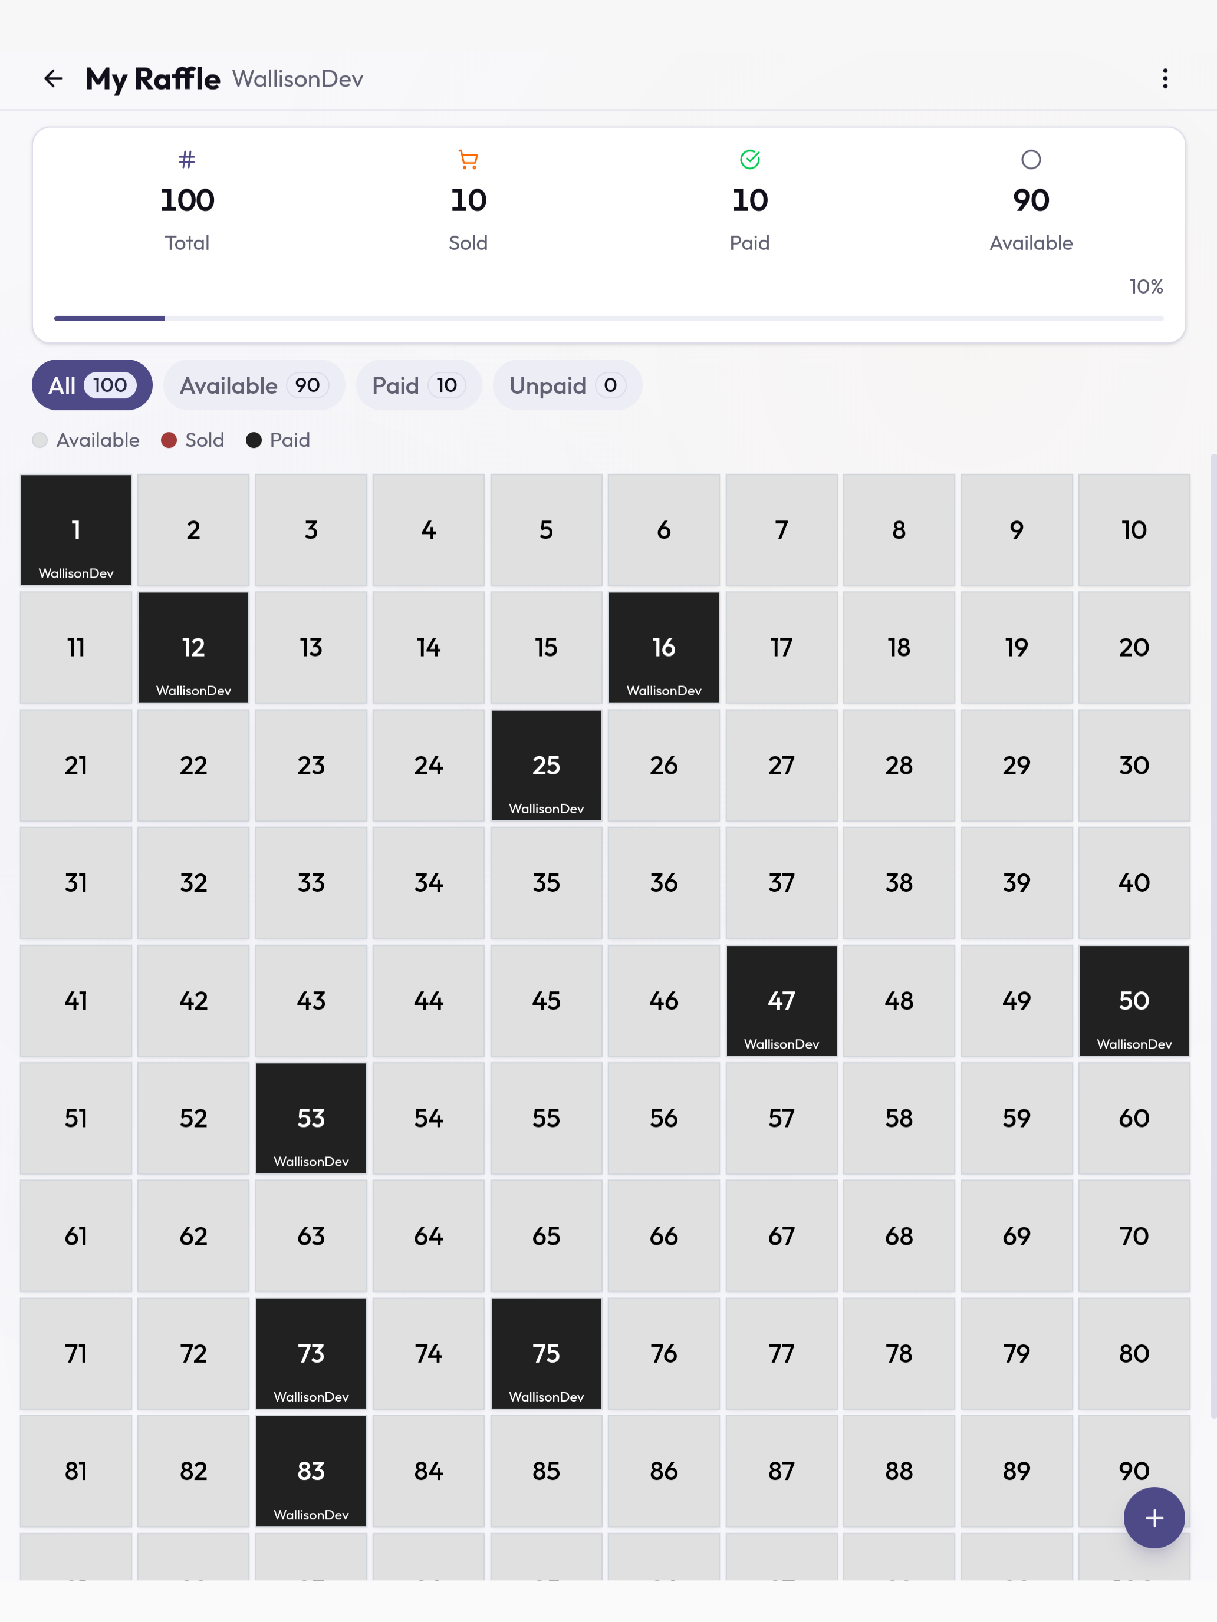Switch to the Available 90 filter

coord(254,385)
